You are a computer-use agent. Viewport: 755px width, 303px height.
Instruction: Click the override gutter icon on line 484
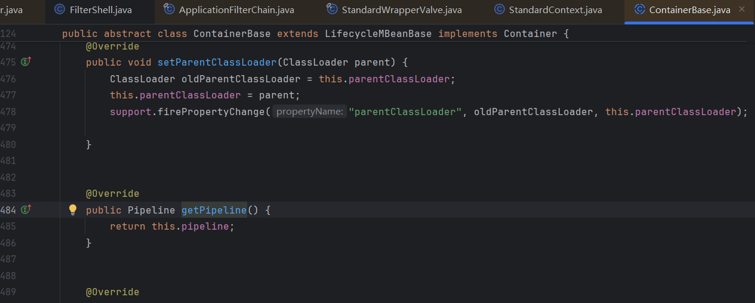tap(26, 209)
